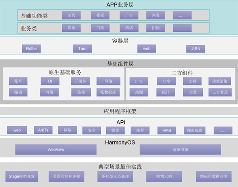Click the Flutter container box
Screen dimensions: 238x187
click(31, 48)
